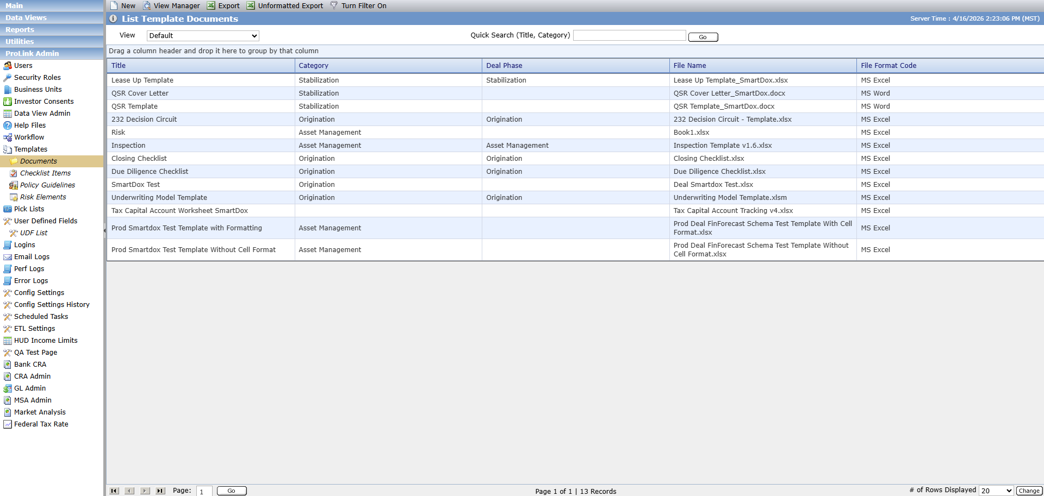
Task: Open the Config Settings History link
Action: point(52,305)
